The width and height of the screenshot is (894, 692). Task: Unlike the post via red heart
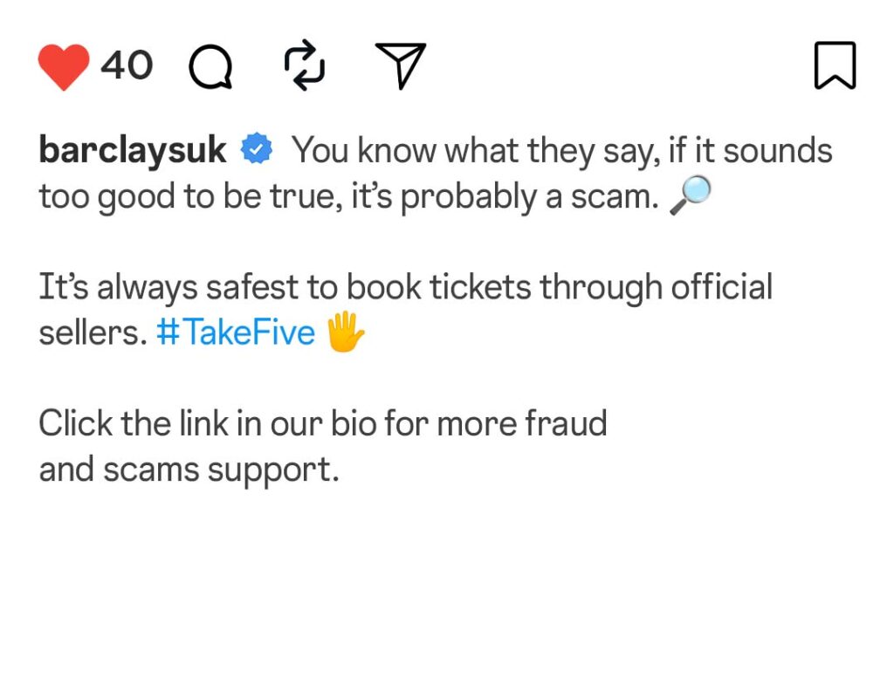(64, 66)
